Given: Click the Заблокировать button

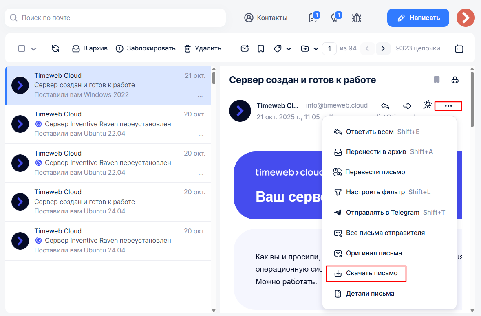Looking at the screenshot, I should (146, 48).
